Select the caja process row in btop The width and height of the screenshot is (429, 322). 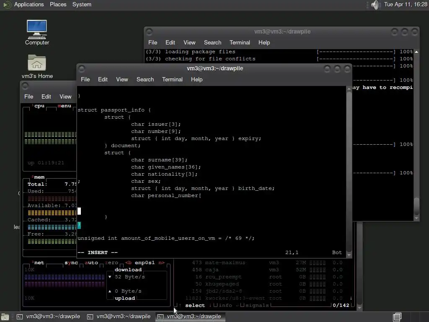pos(265,270)
